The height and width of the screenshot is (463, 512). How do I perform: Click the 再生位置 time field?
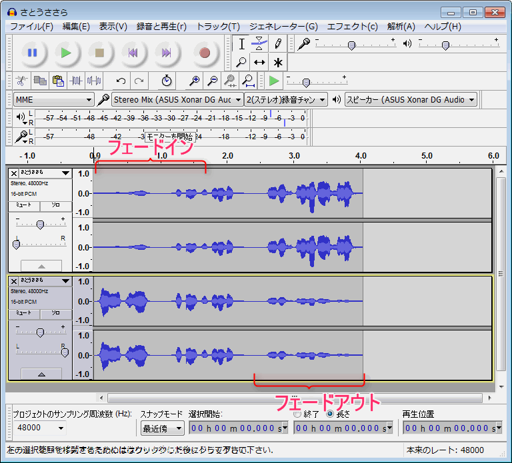click(452, 428)
